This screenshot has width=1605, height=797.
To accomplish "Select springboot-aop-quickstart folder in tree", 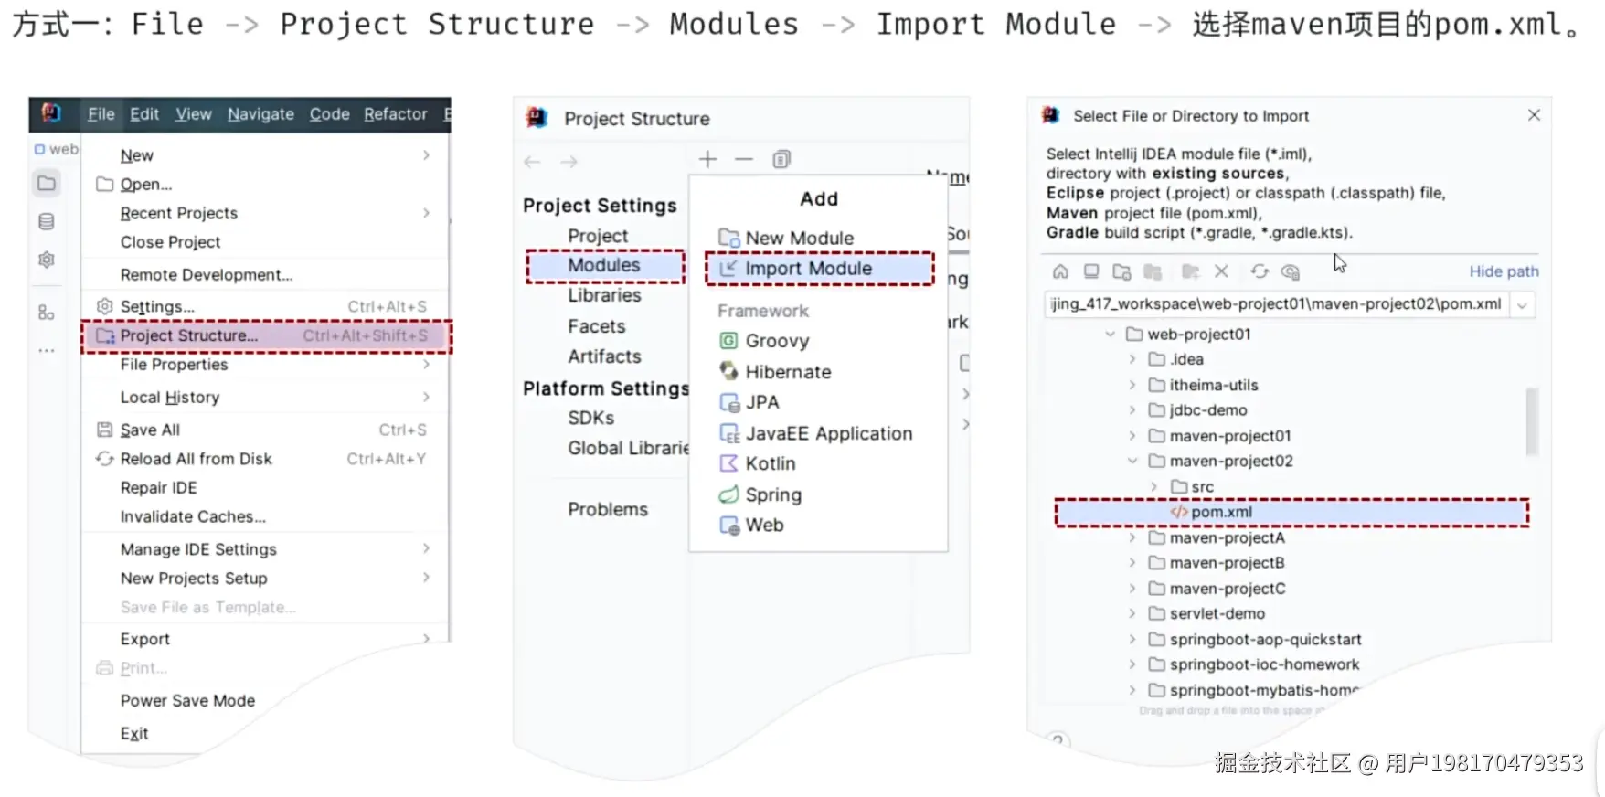I will (x=1265, y=639).
